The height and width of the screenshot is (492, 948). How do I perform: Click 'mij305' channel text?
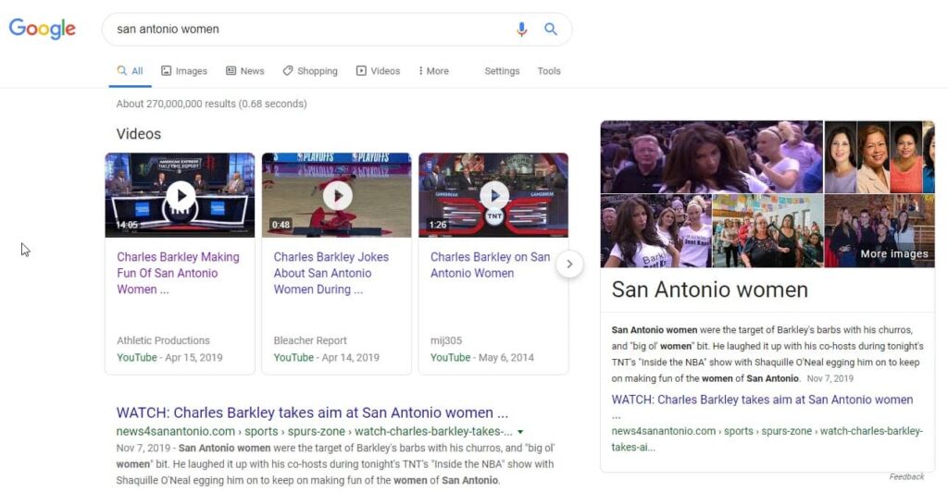[x=446, y=340]
